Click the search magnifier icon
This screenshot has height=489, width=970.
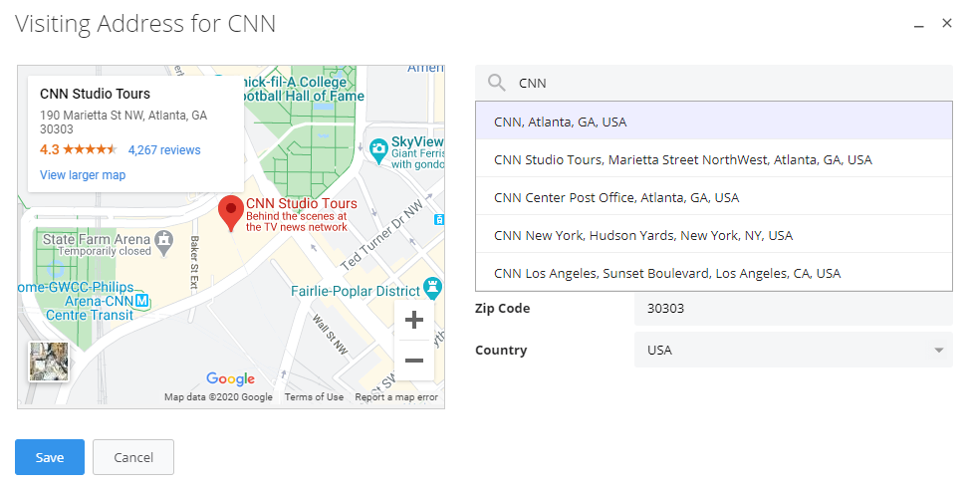[497, 83]
